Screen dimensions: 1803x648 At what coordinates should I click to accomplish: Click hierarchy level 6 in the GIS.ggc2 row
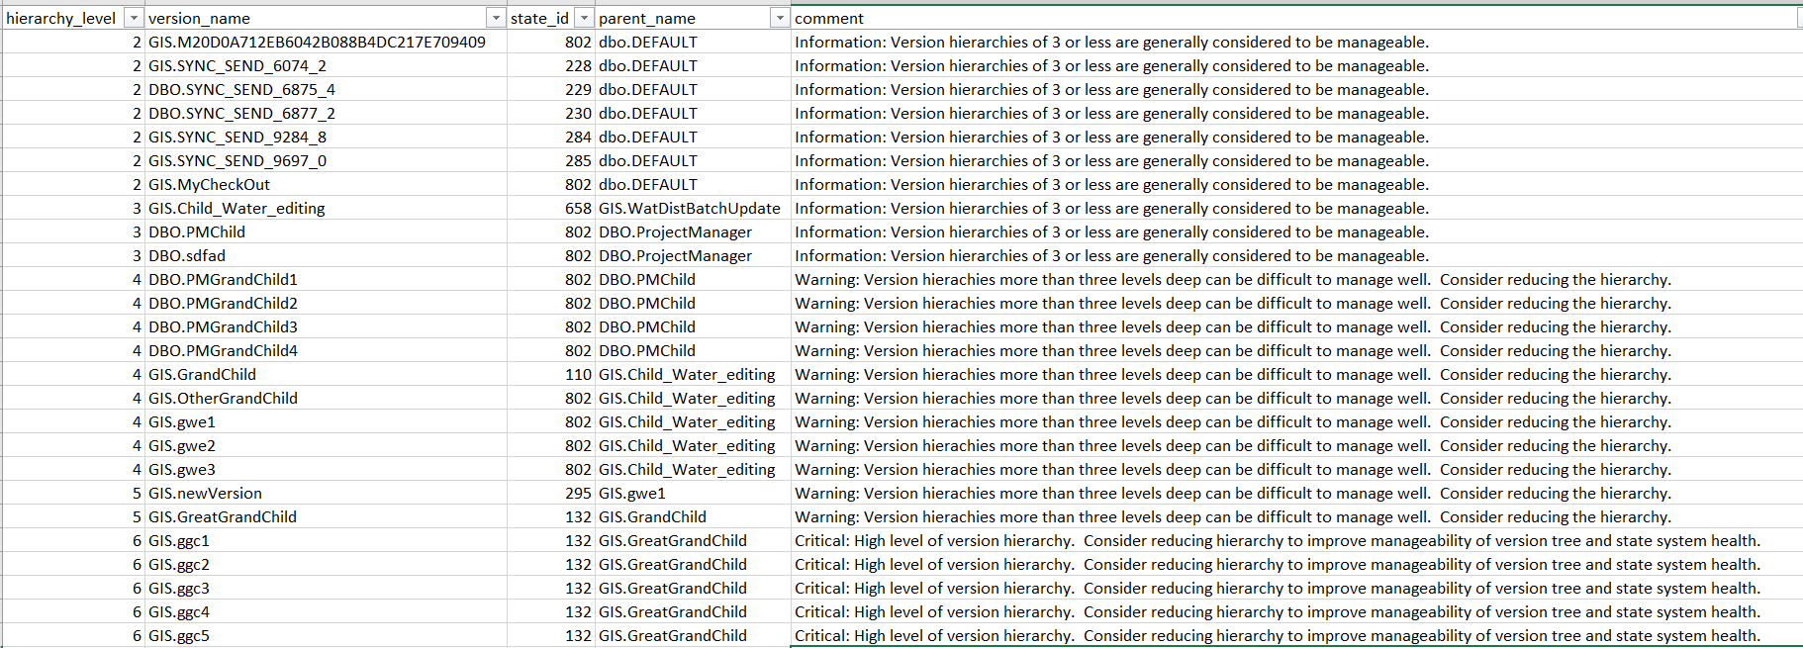(x=73, y=564)
